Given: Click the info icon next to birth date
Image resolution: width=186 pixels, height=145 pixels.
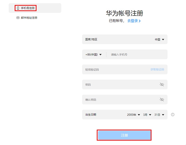Looking at the screenshot, I should pos(173,115).
